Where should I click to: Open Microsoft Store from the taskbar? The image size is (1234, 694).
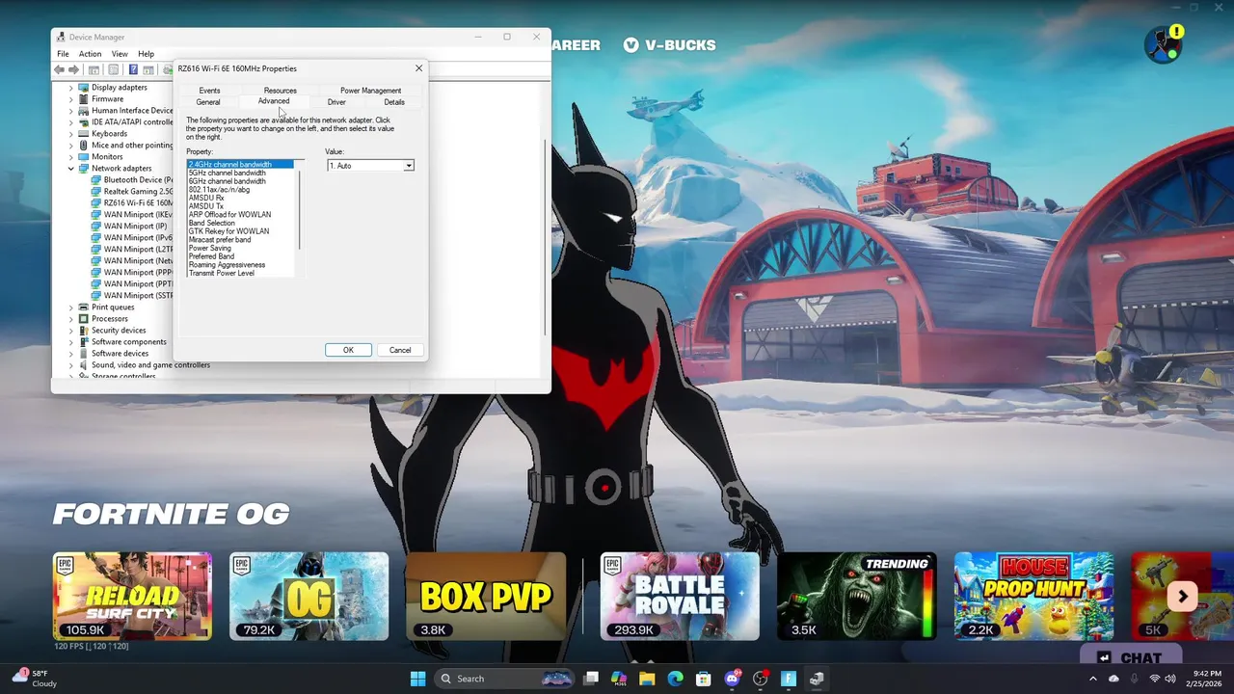pos(704,679)
